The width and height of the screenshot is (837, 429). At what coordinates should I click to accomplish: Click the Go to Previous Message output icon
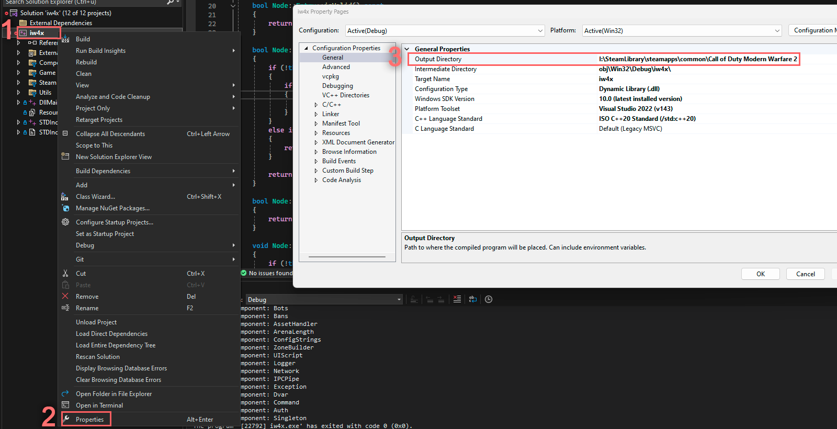429,299
